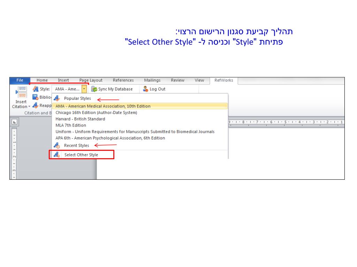
Task: Click the Reapply output style icon
Action: tap(35, 105)
